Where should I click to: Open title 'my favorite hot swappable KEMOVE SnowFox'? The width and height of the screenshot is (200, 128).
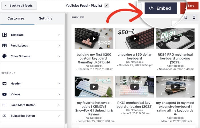(94, 108)
